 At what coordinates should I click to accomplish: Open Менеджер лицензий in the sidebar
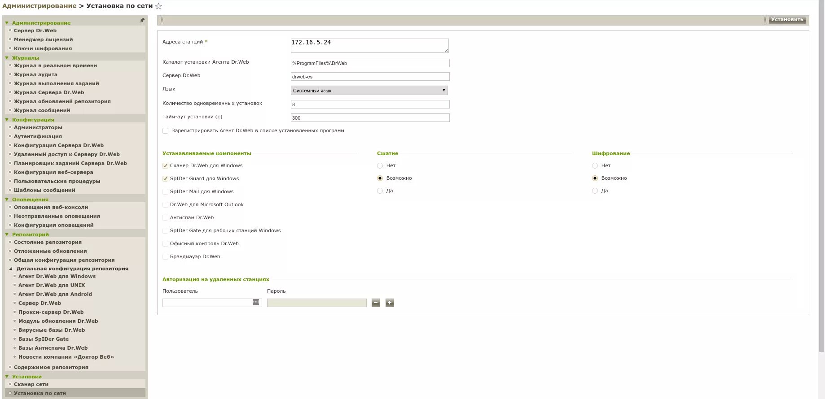pyautogui.click(x=43, y=39)
